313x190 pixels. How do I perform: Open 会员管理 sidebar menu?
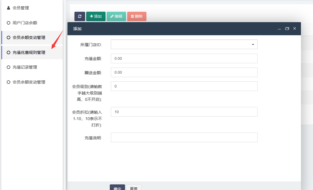[32, 8]
